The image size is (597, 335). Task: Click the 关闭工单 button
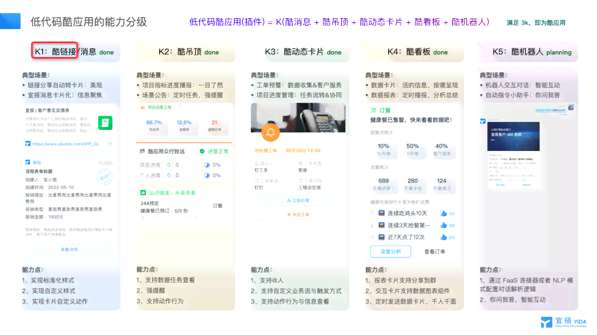[x=298, y=214]
